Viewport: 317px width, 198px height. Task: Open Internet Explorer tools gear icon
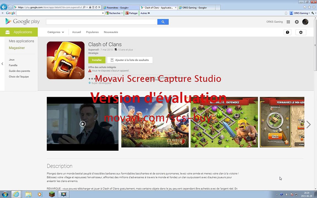click(x=314, y=7)
